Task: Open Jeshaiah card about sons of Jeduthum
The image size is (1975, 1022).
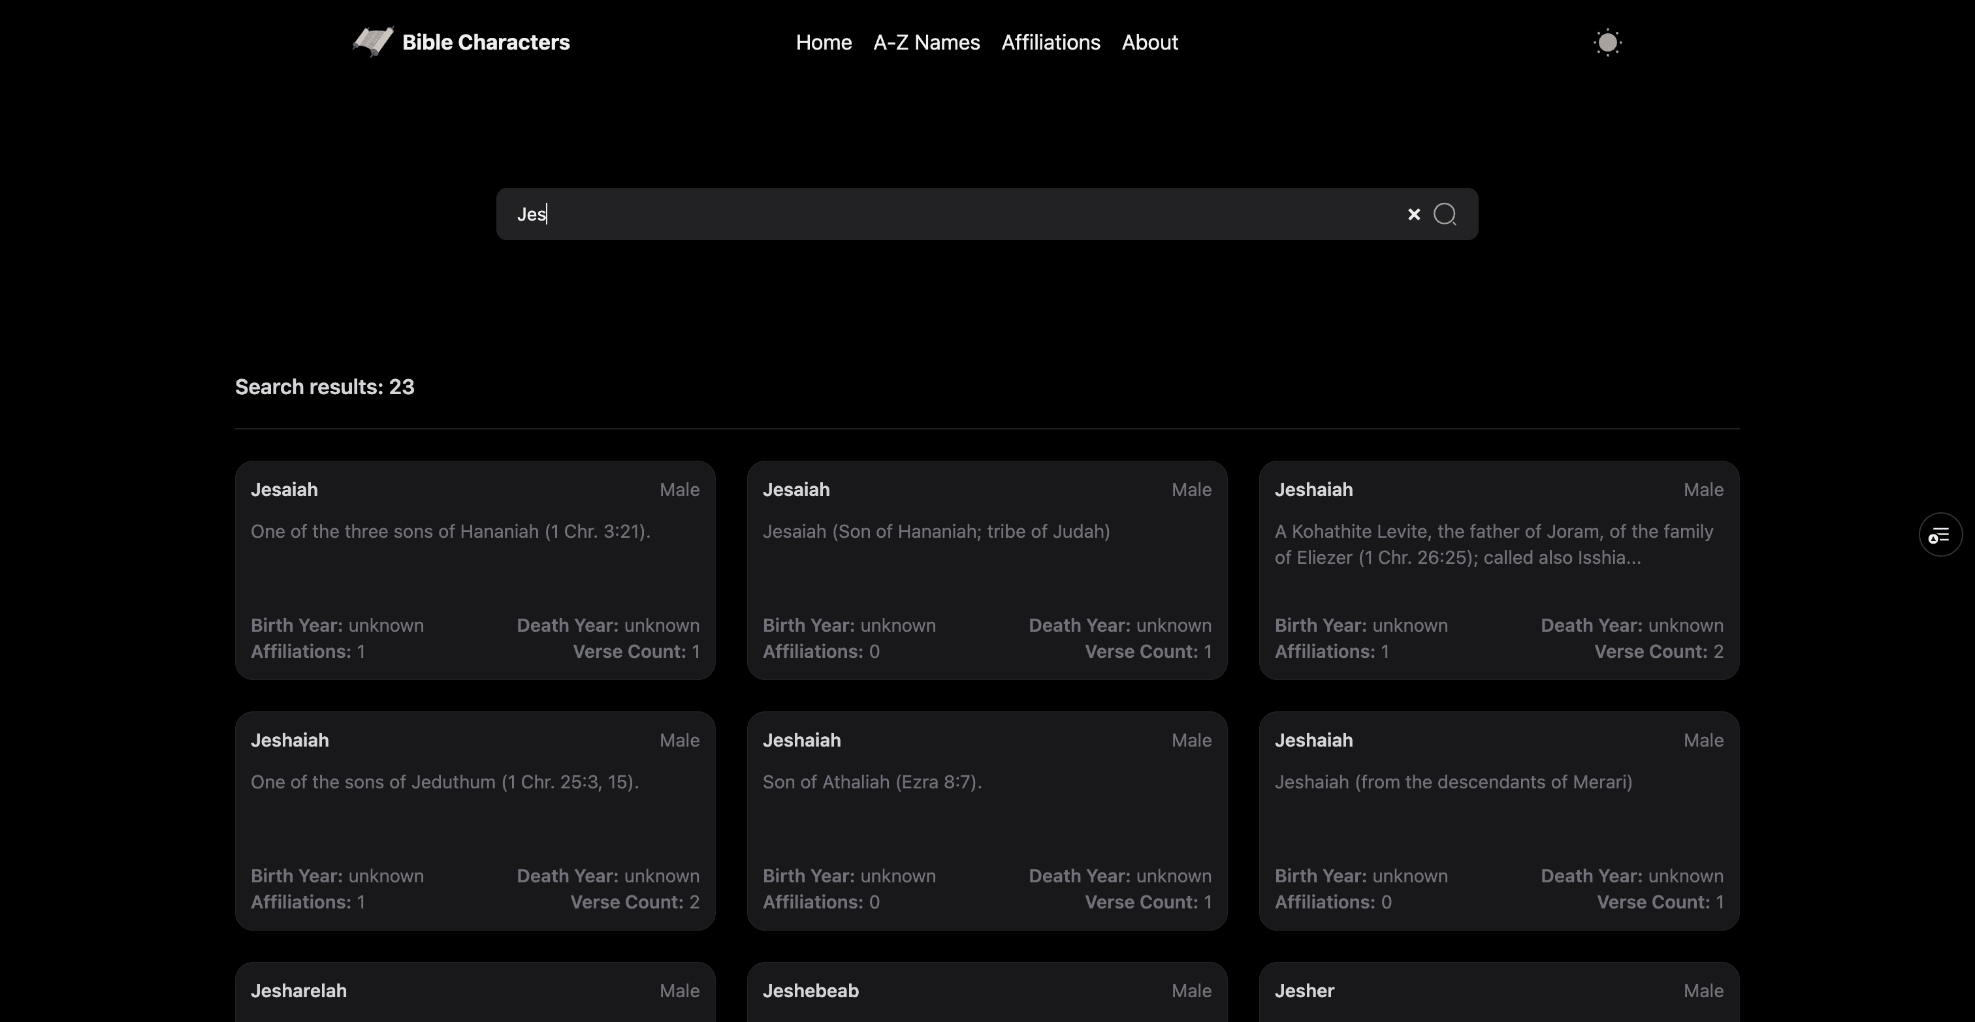Action: tap(475, 820)
